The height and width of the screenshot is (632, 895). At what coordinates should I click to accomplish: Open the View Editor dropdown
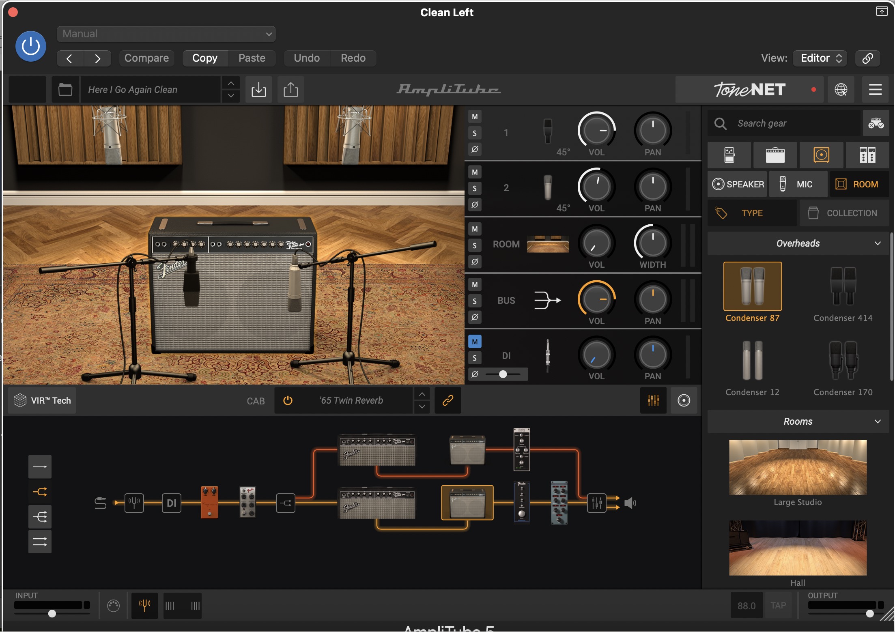point(820,58)
